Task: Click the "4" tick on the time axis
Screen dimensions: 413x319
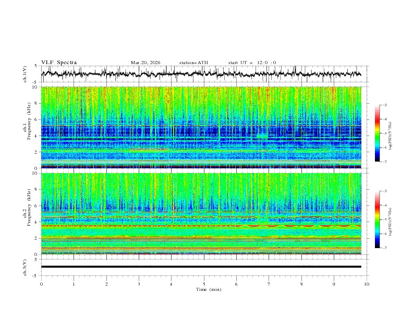Action: click(x=171, y=284)
